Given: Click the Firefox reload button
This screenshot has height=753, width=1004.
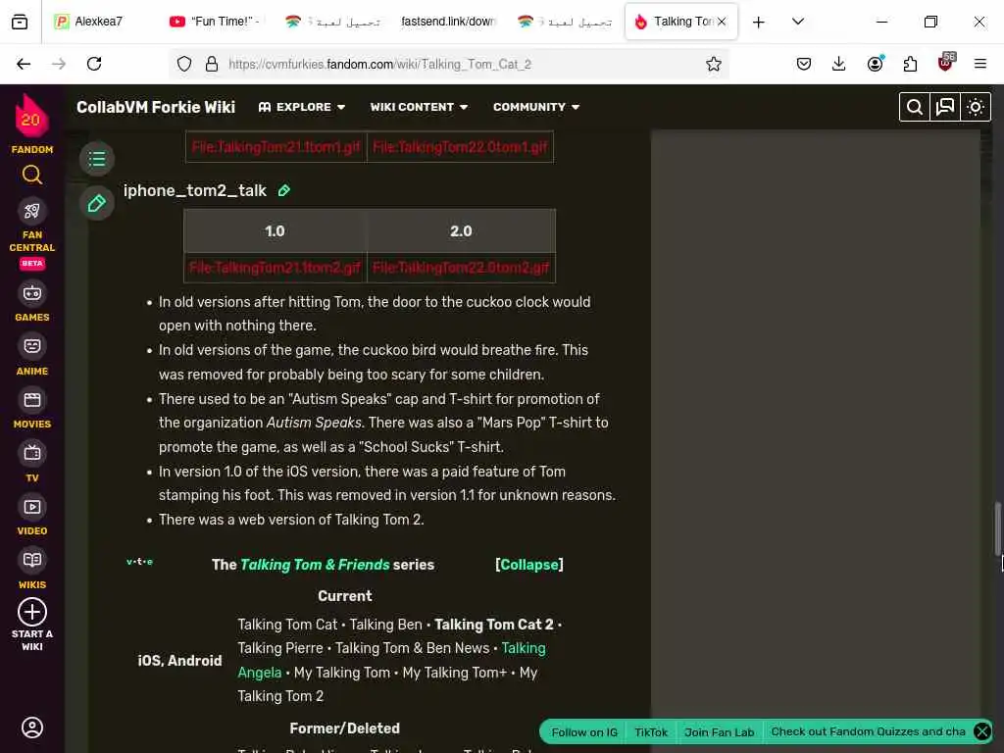Looking at the screenshot, I should [x=94, y=64].
